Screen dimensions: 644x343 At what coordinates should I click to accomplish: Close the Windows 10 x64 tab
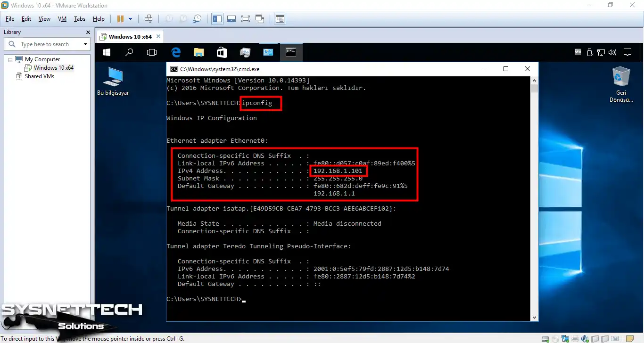[158, 36]
